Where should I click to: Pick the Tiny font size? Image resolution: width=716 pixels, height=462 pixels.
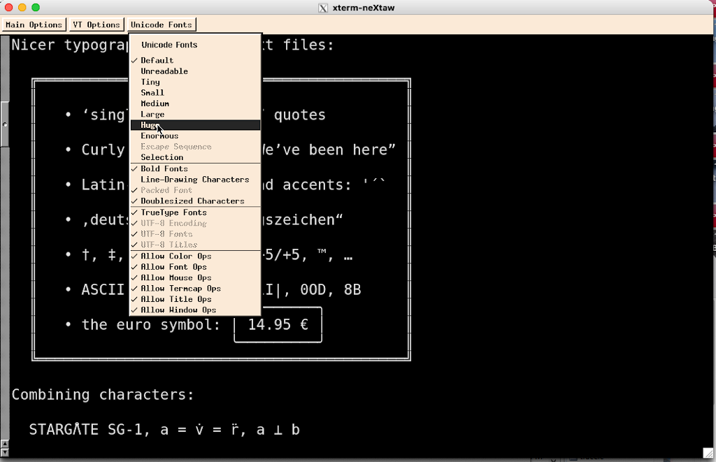150,82
